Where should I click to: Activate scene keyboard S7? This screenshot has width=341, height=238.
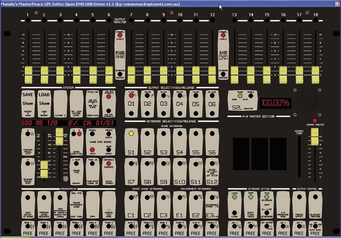pyautogui.click(x=131, y=172)
